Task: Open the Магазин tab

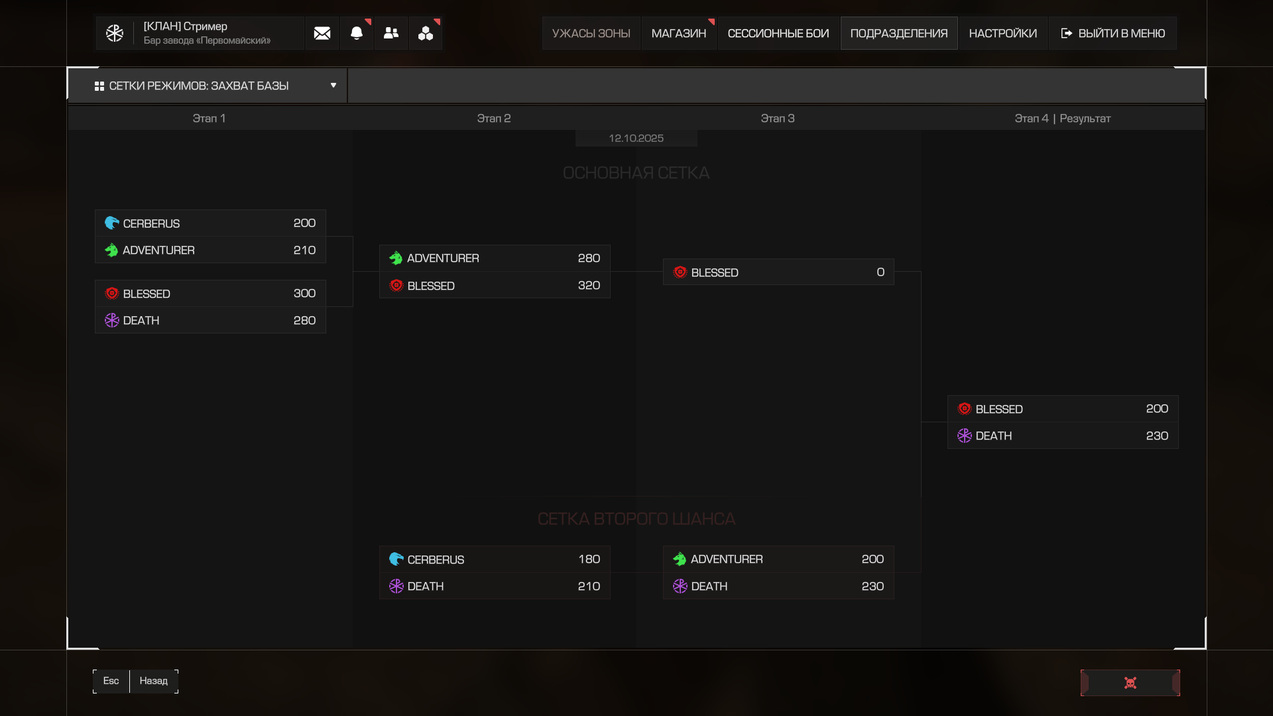Action: point(679,33)
